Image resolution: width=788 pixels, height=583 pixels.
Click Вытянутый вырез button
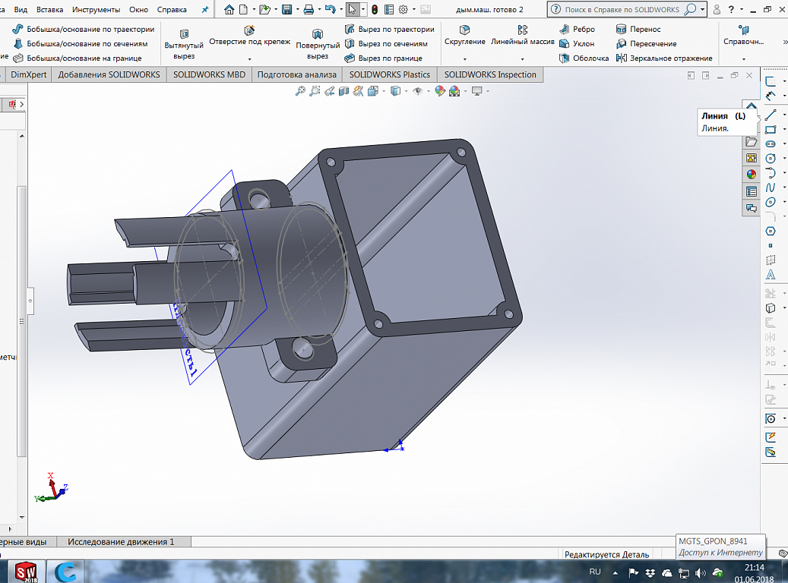pyautogui.click(x=184, y=44)
